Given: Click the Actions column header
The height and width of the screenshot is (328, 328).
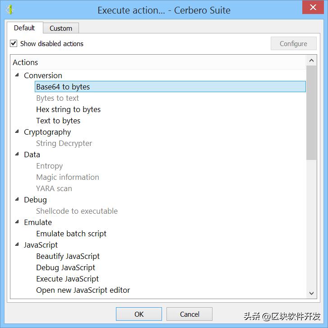Looking at the screenshot, I should coord(158,62).
